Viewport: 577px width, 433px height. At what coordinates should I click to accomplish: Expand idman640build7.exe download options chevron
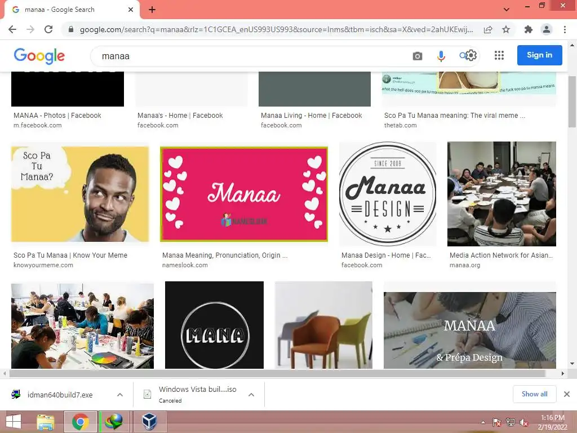click(120, 395)
